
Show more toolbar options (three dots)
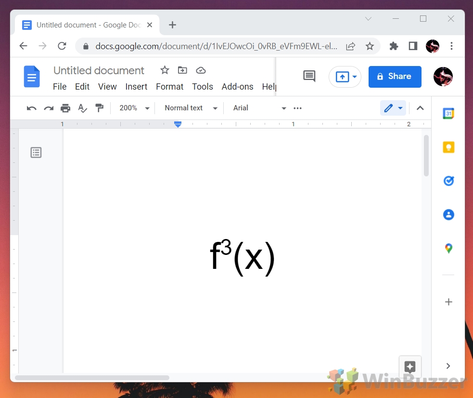coord(297,108)
